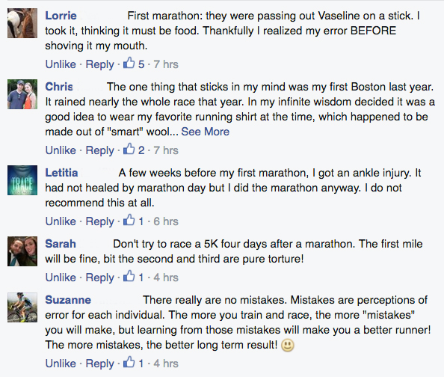
Task: Unlike Sarah's comment about racing
Action: point(61,278)
